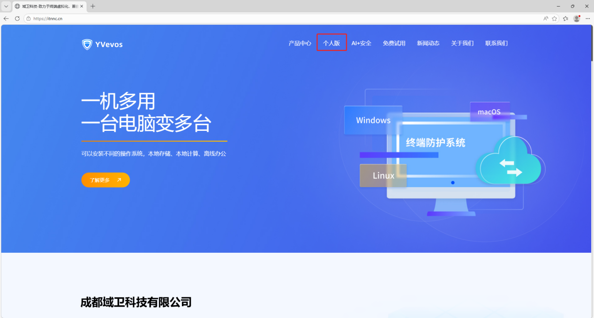Click the Windows platform card in the hero

[373, 120]
